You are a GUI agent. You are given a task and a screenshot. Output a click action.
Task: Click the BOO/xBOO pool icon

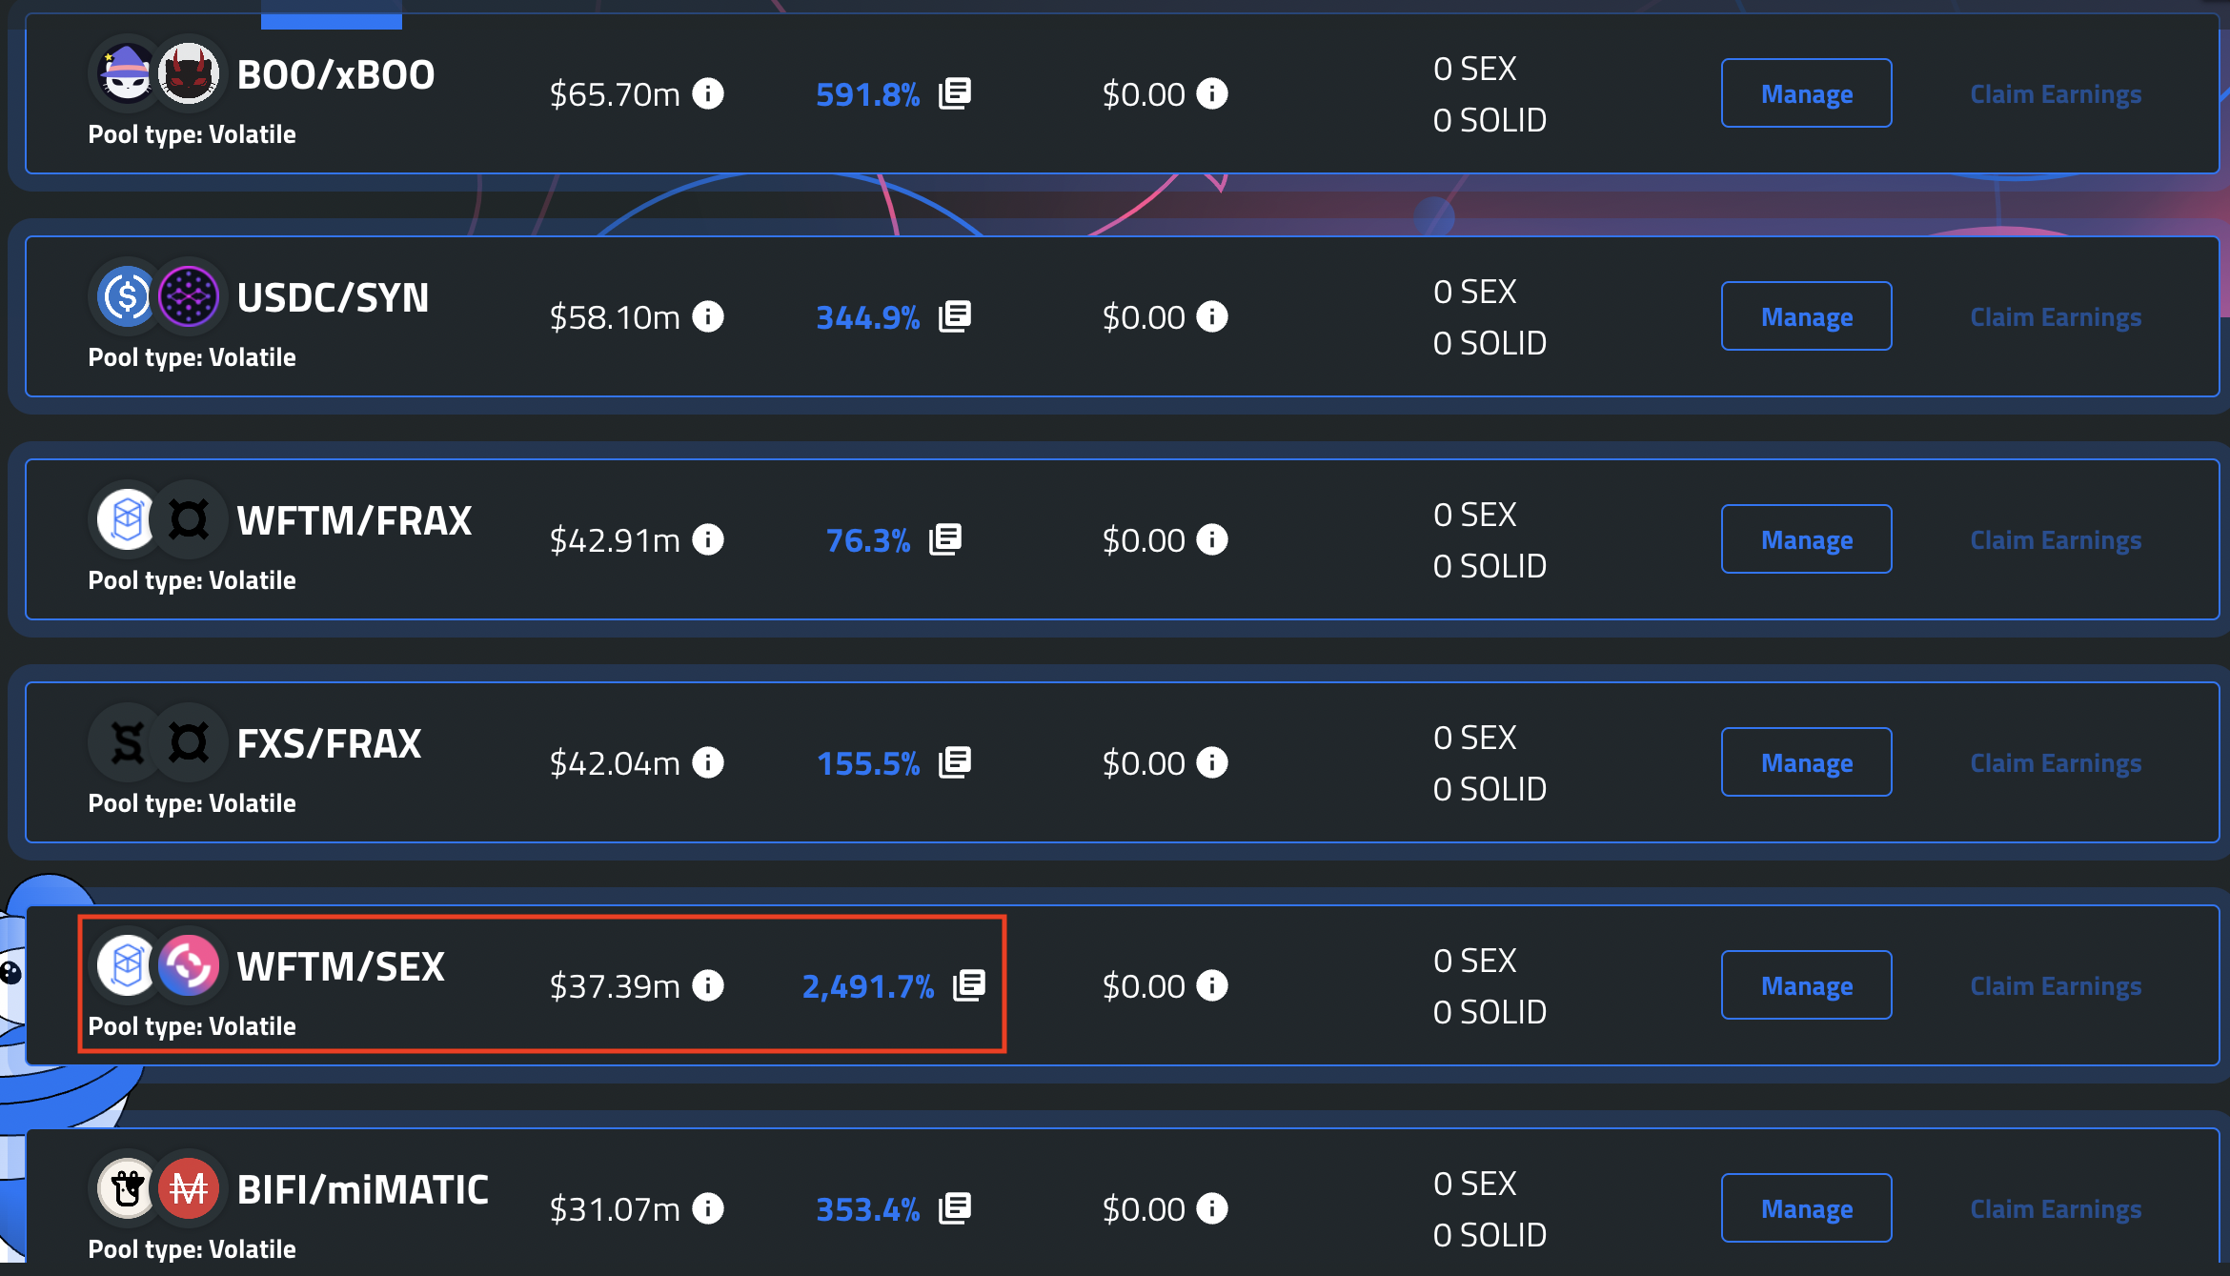coord(152,72)
